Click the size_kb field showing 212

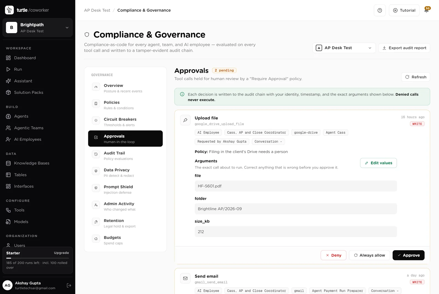(x=296, y=232)
